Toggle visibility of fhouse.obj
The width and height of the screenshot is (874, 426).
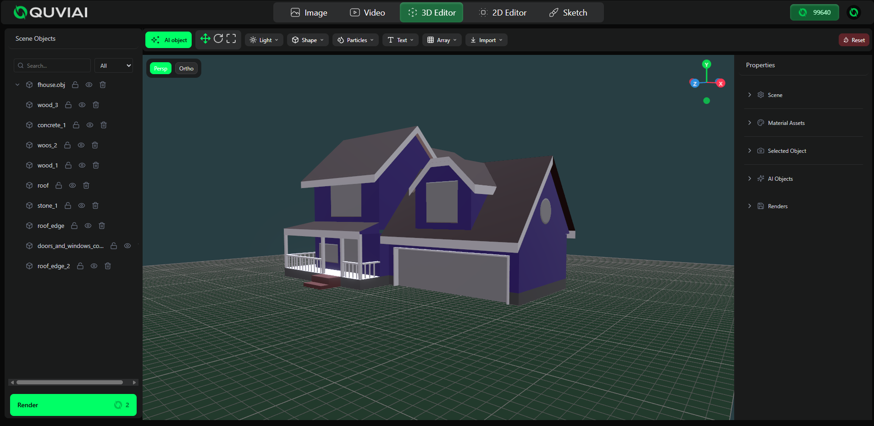click(x=89, y=85)
